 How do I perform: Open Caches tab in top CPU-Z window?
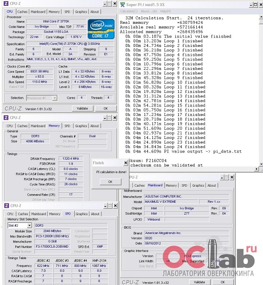click(x=22, y=12)
